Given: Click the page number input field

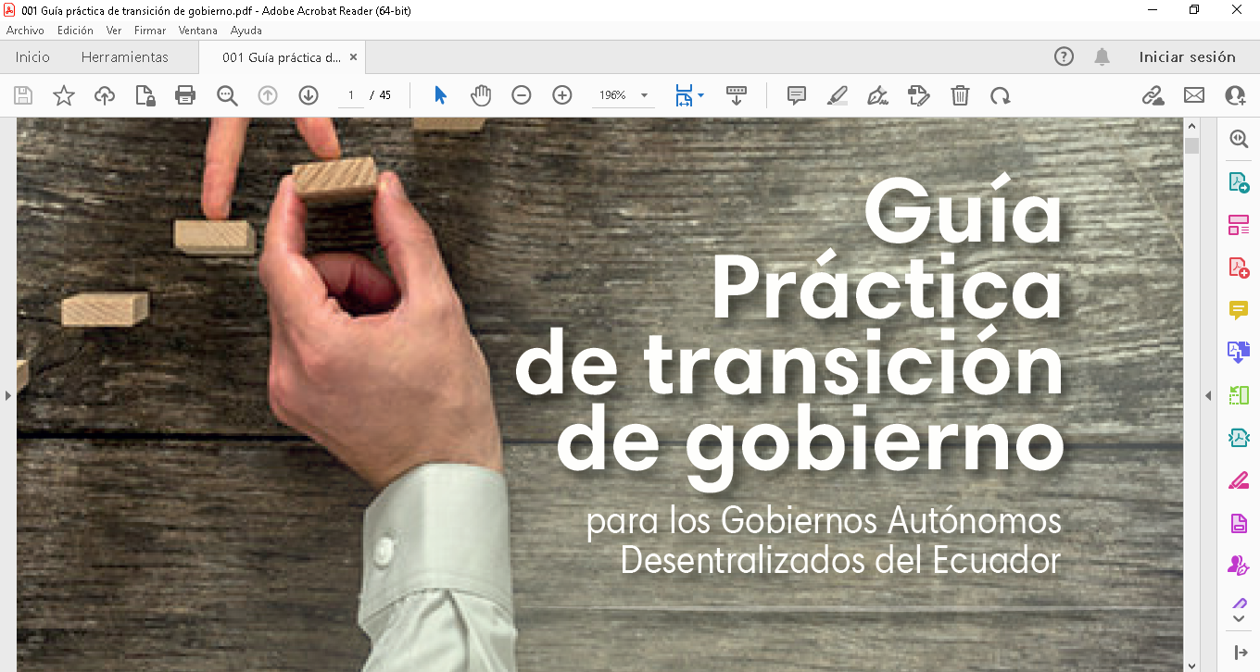Looking at the screenshot, I should pos(351,95).
